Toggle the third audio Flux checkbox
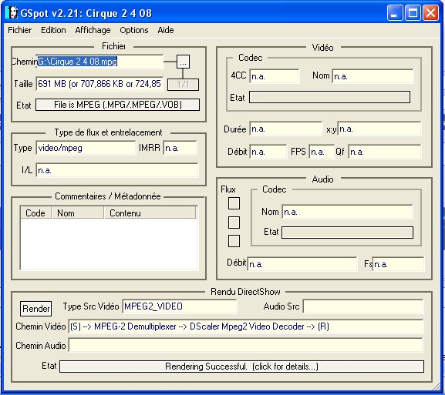 point(234,241)
